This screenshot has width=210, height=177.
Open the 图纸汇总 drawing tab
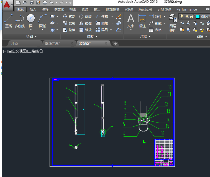click(x=52, y=43)
